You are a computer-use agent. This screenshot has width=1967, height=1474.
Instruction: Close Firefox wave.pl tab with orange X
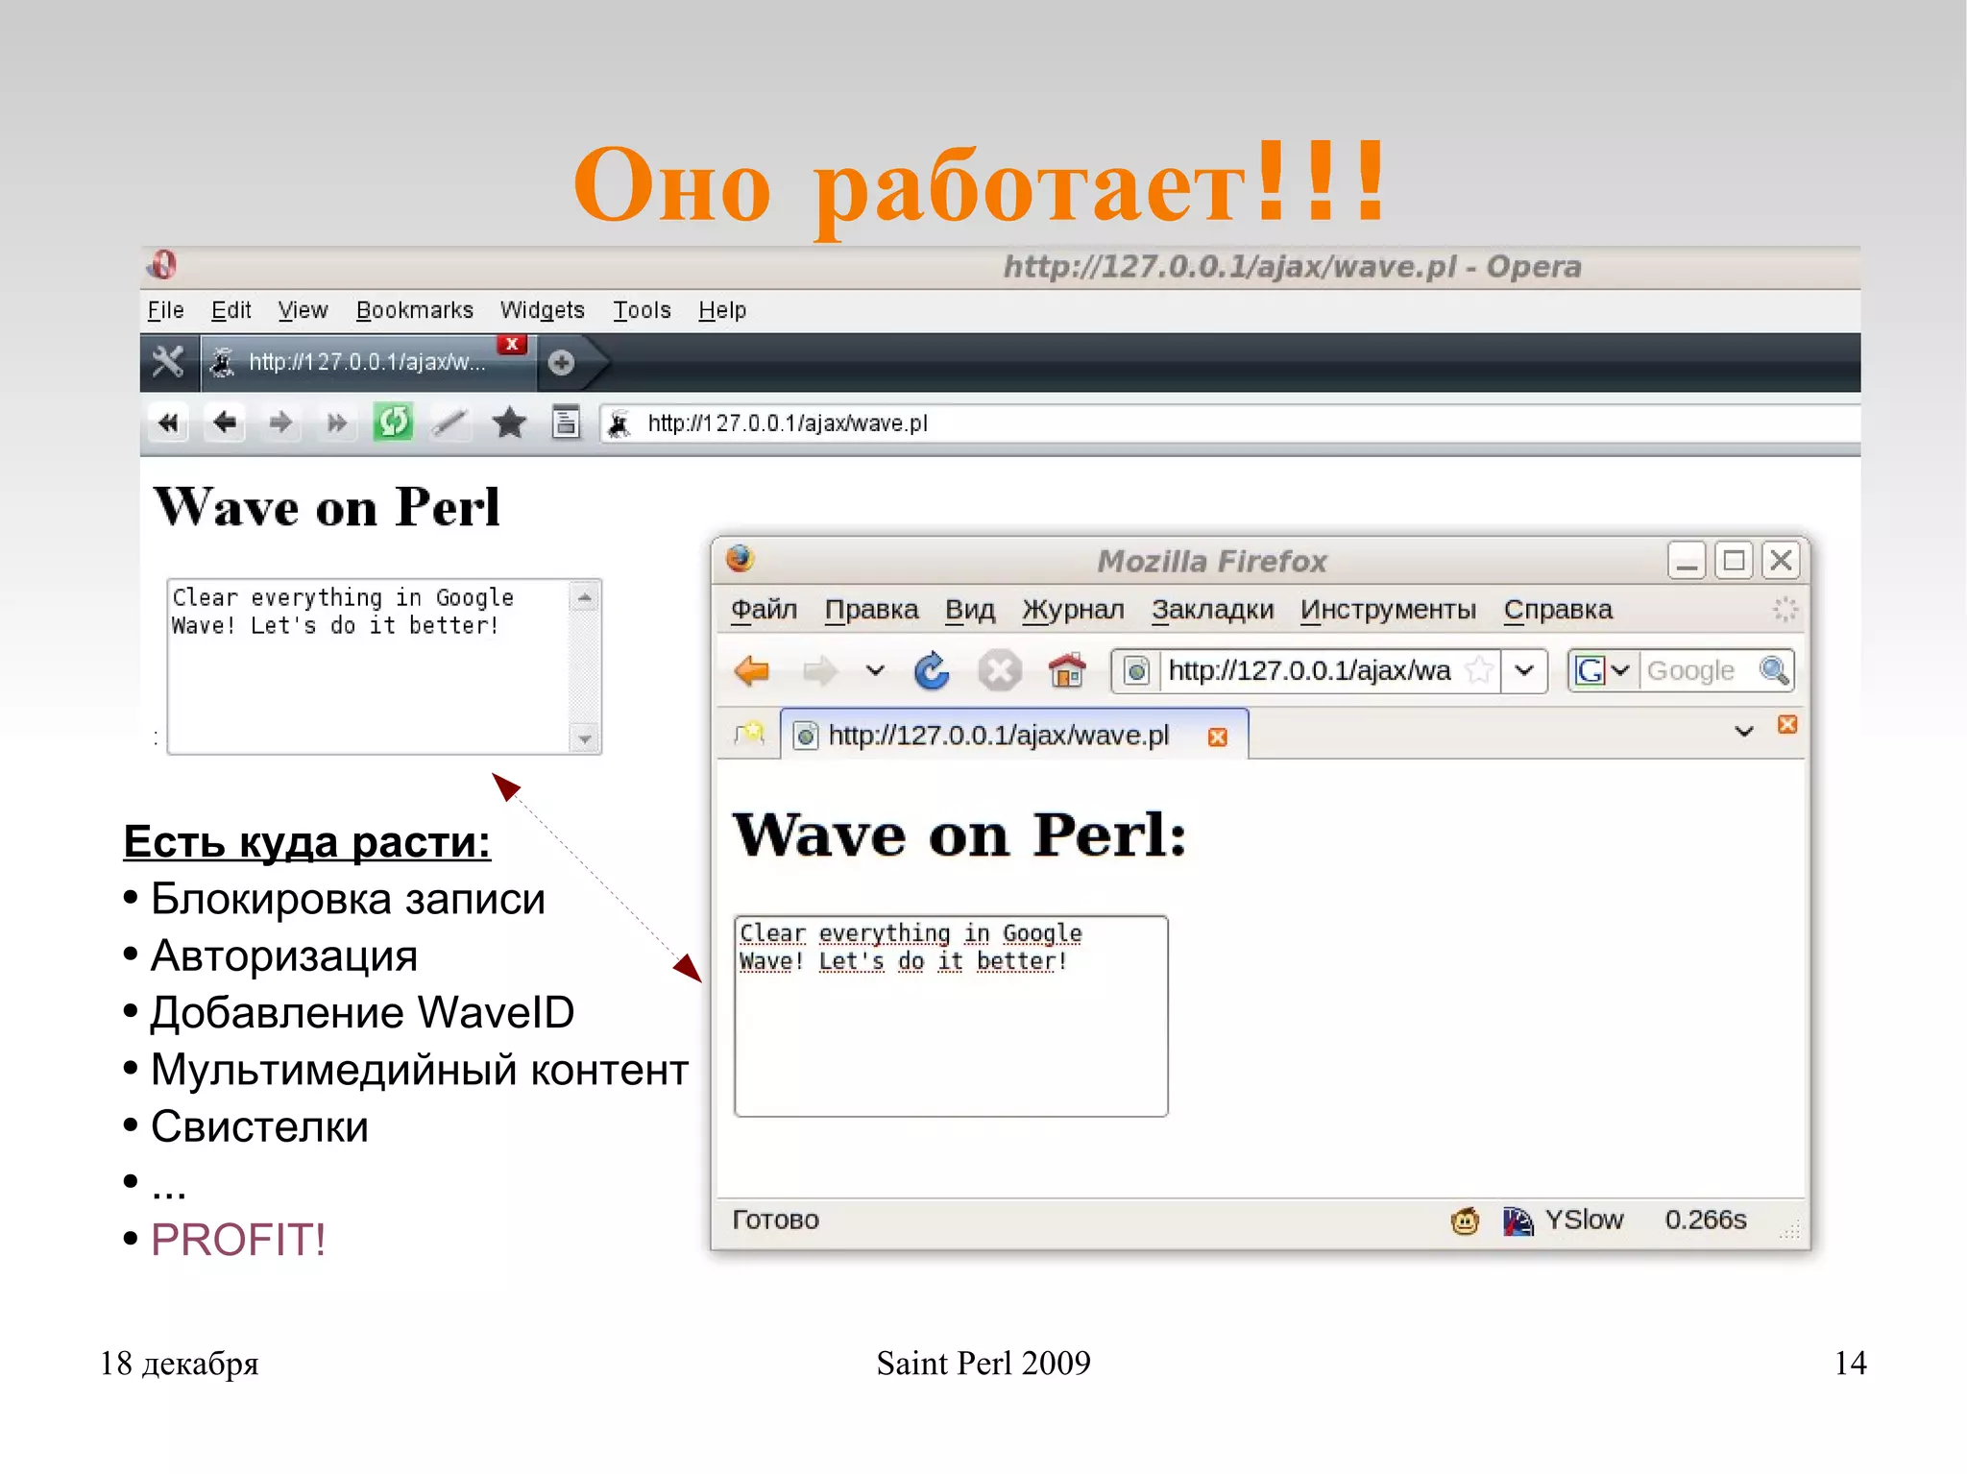point(1217,737)
